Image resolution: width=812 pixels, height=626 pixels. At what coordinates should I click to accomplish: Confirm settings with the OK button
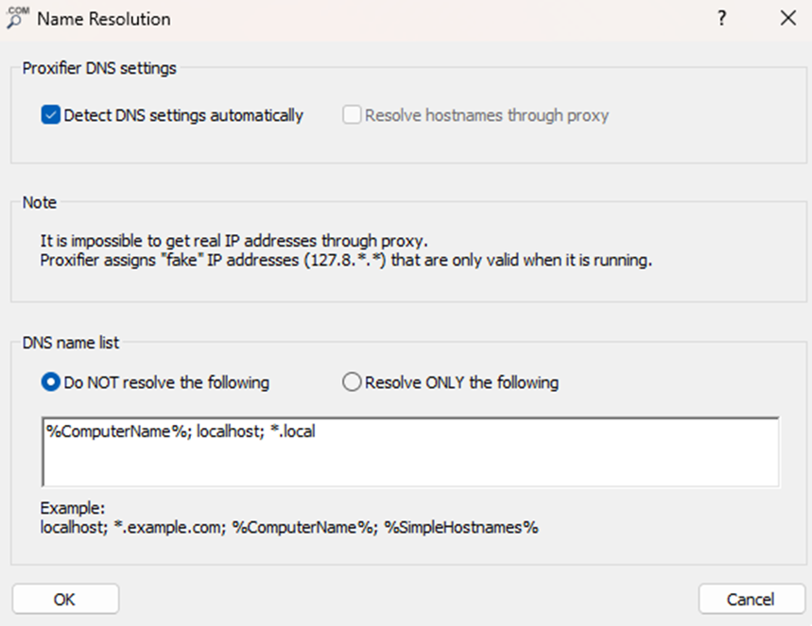tap(65, 600)
